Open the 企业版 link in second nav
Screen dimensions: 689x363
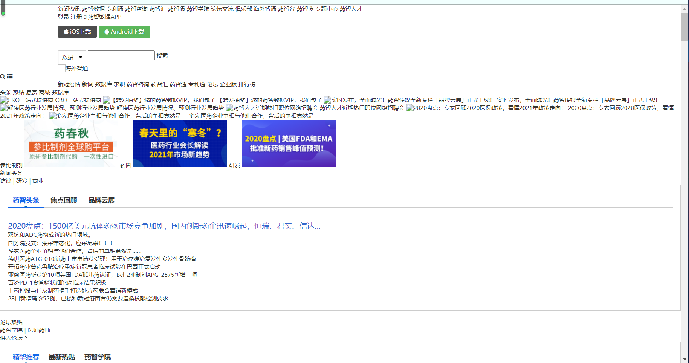click(x=228, y=84)
